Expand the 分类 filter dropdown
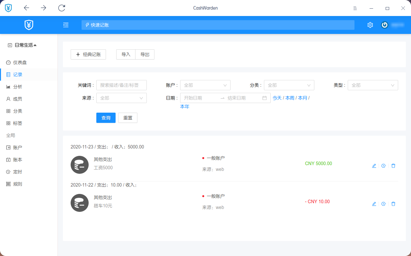This screenshot has height=256, width=411. 289,85
